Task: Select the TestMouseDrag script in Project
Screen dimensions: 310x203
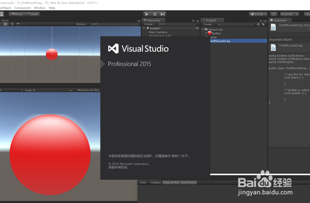Action: (x=239, y=41)
